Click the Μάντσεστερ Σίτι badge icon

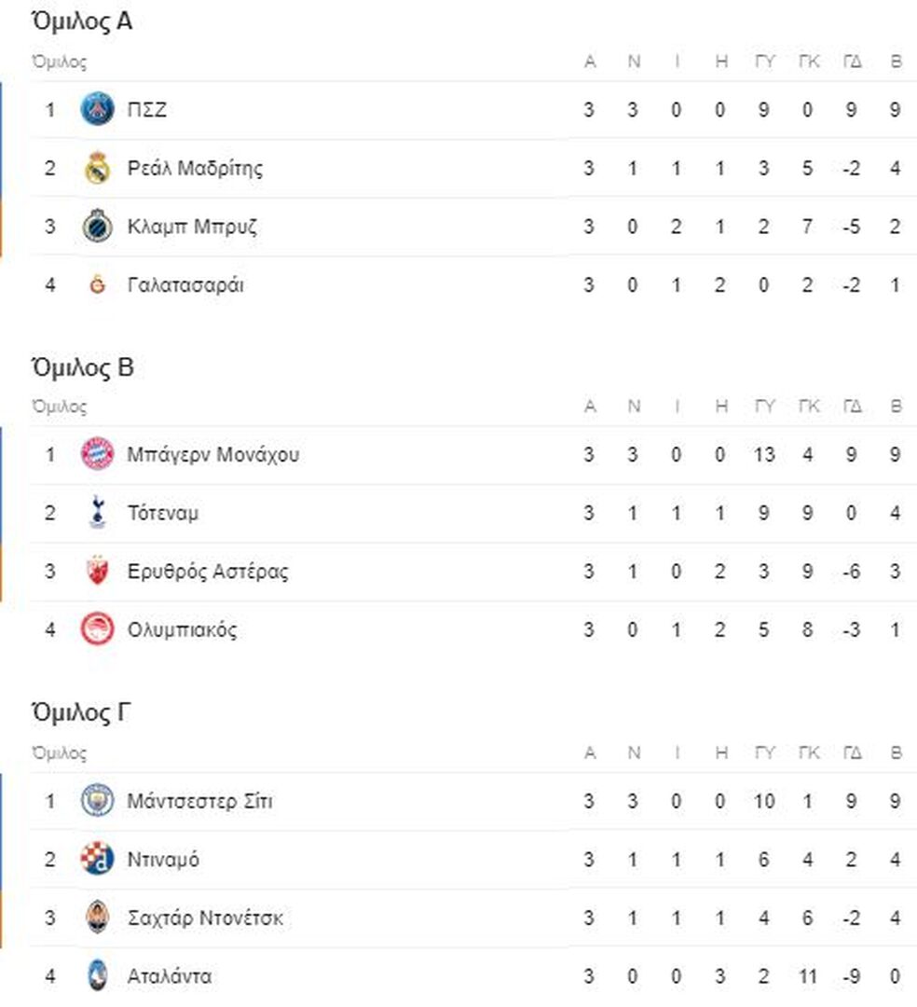(x=98, y=801)
